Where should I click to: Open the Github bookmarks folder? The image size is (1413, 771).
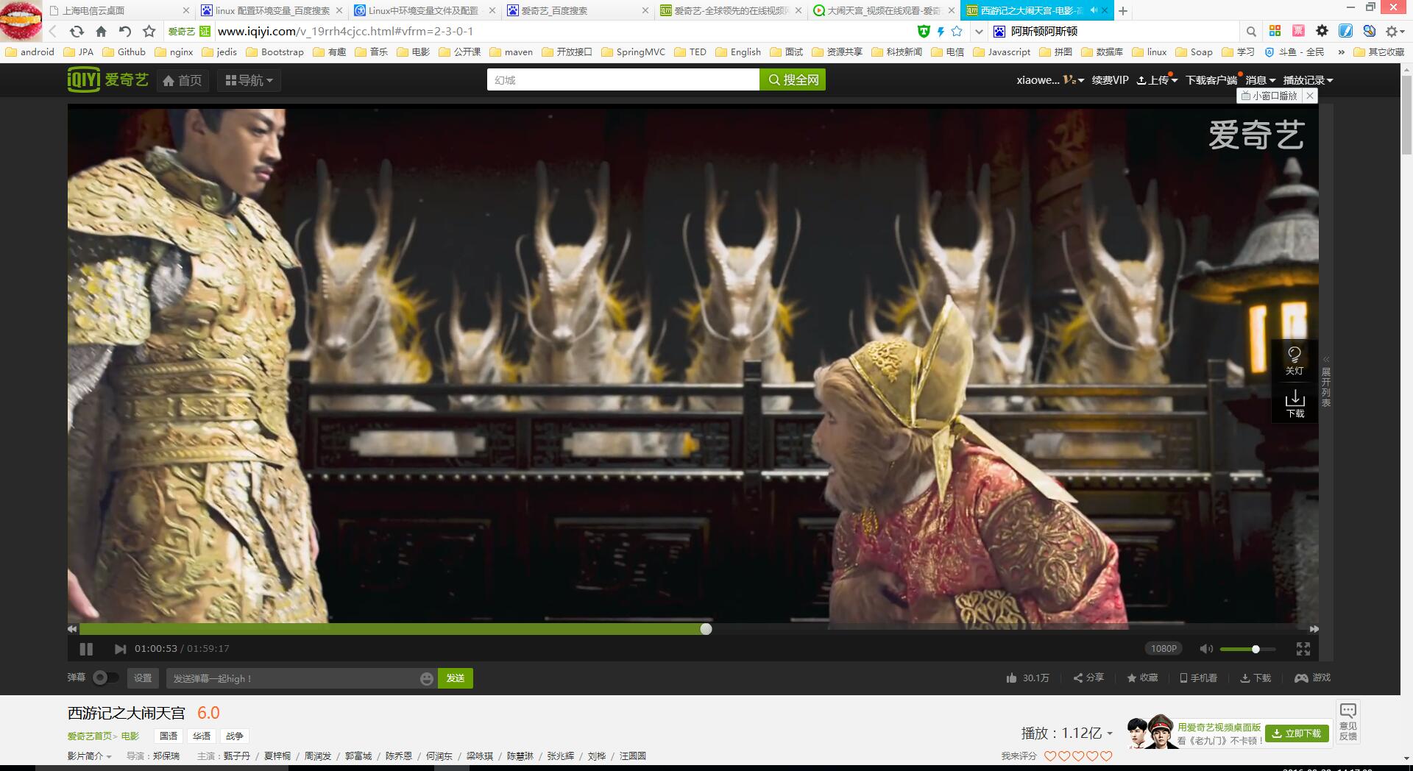[124, 52]
